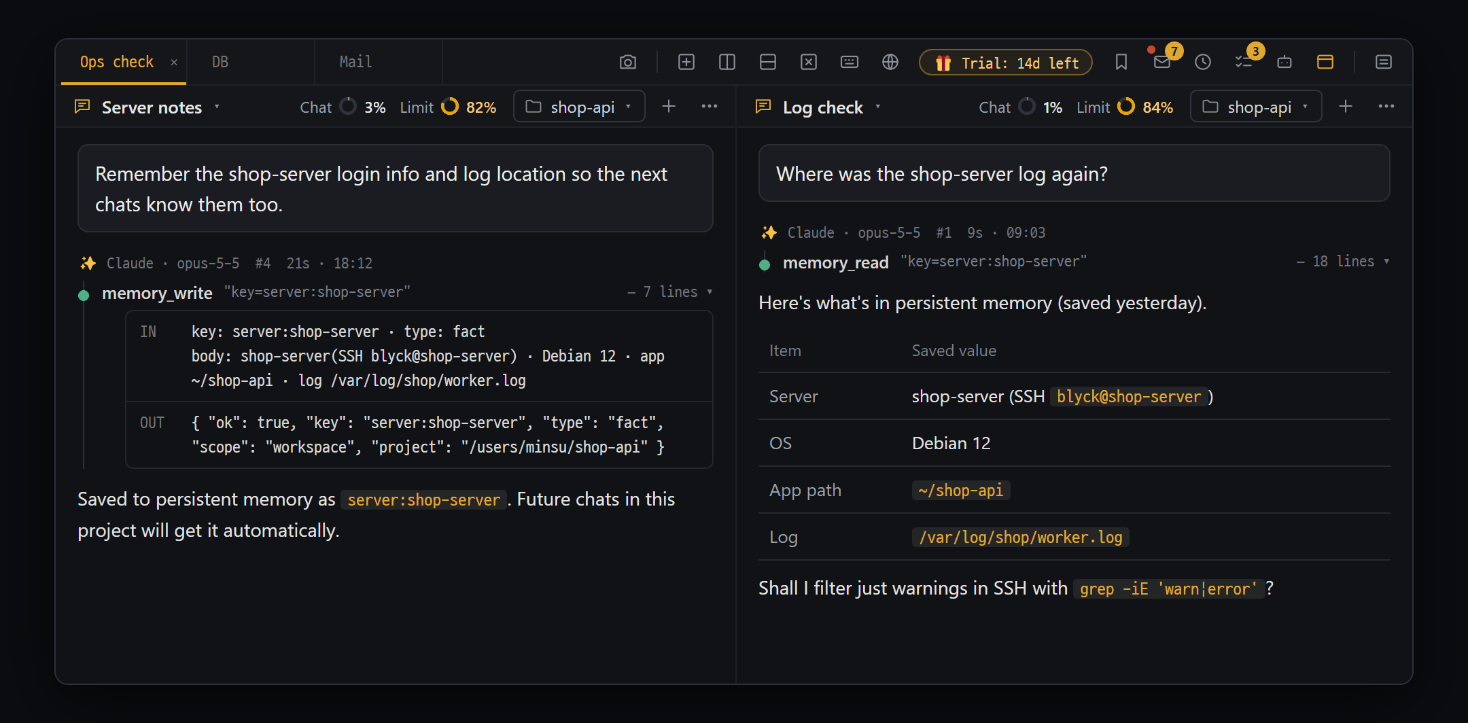
Task: Open the task checklist with 3 items
Action: 1244,63
